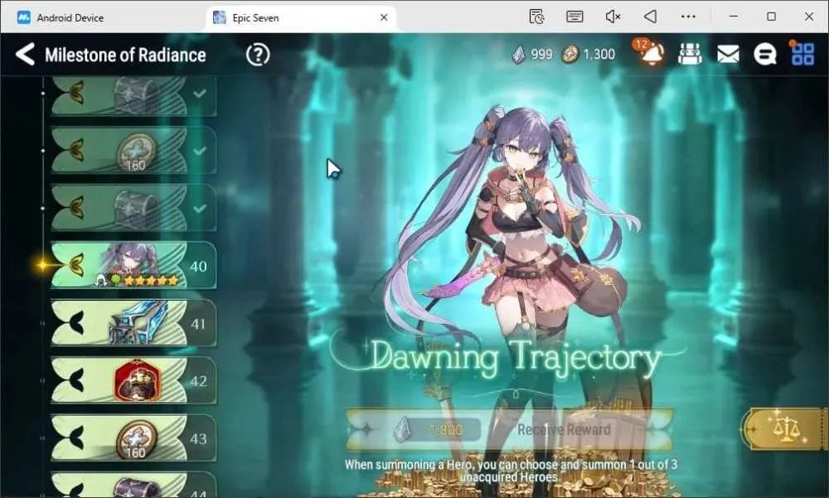This screenshot has width=829, height=498.
Task: Open the golden balance scales button
Action: pyautogui.click(x=784, y=428)
